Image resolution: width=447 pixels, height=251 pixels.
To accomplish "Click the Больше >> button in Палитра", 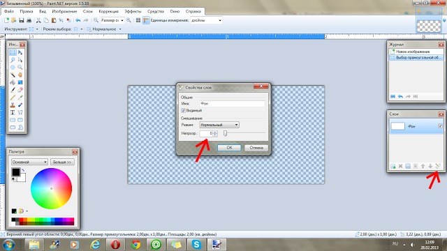I will click(62, 162).
